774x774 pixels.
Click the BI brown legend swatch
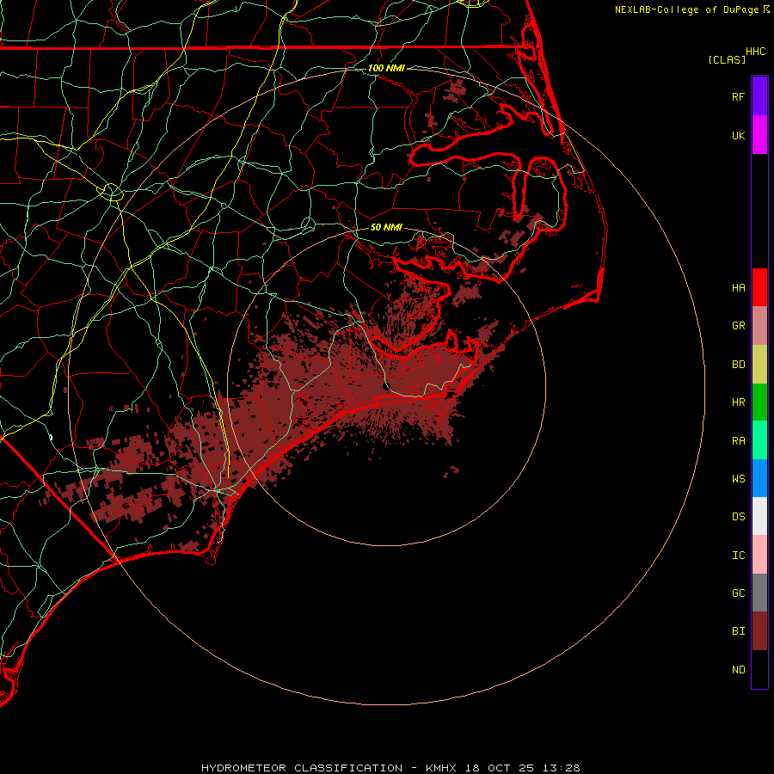(759, 631)
